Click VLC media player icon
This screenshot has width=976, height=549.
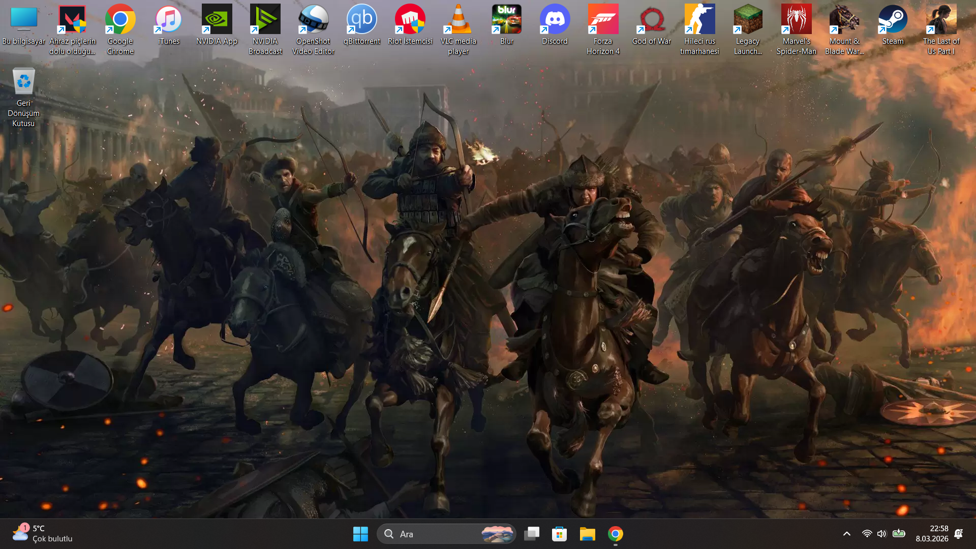(x=459, y=29)
